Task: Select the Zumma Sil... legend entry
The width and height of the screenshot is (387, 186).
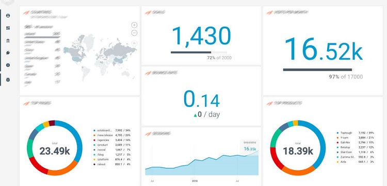Action: (355, 157)
